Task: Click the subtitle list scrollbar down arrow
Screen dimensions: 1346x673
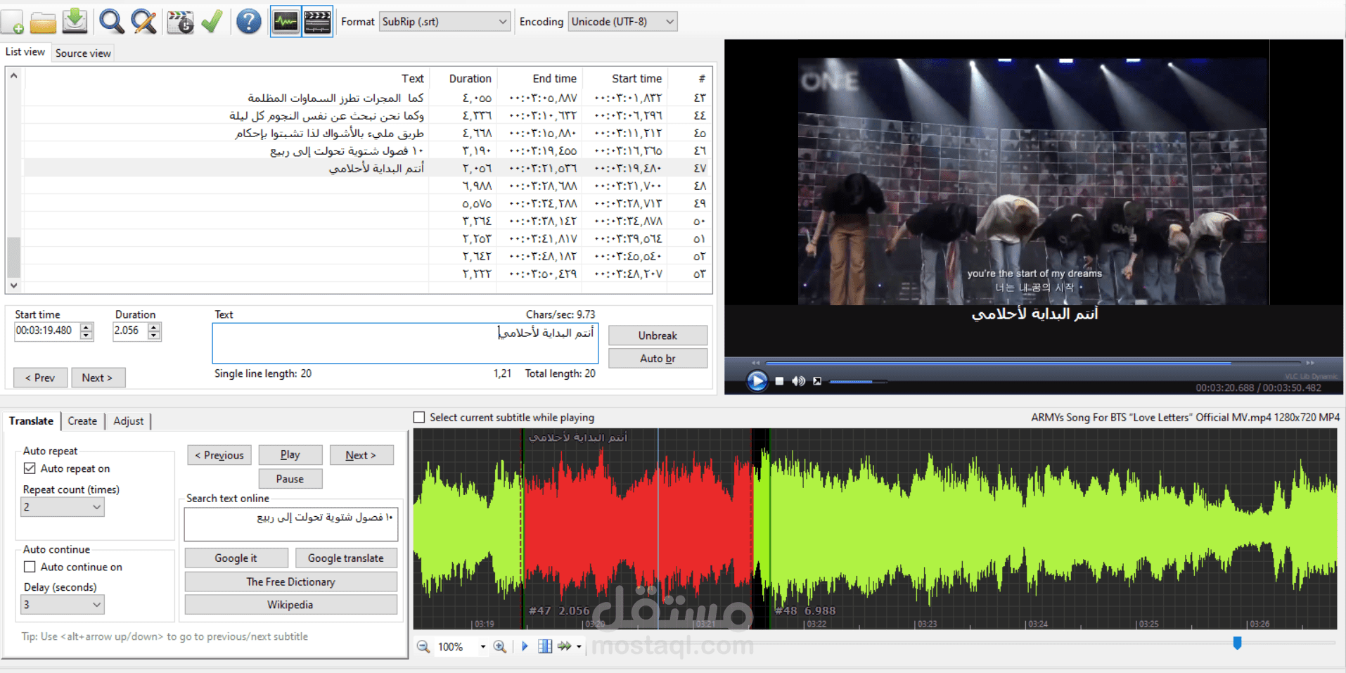Action: pos(13,286)
